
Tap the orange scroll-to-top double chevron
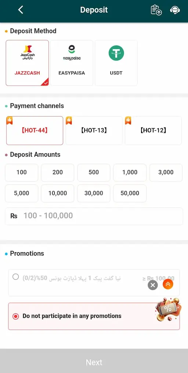tap(168, 284)
